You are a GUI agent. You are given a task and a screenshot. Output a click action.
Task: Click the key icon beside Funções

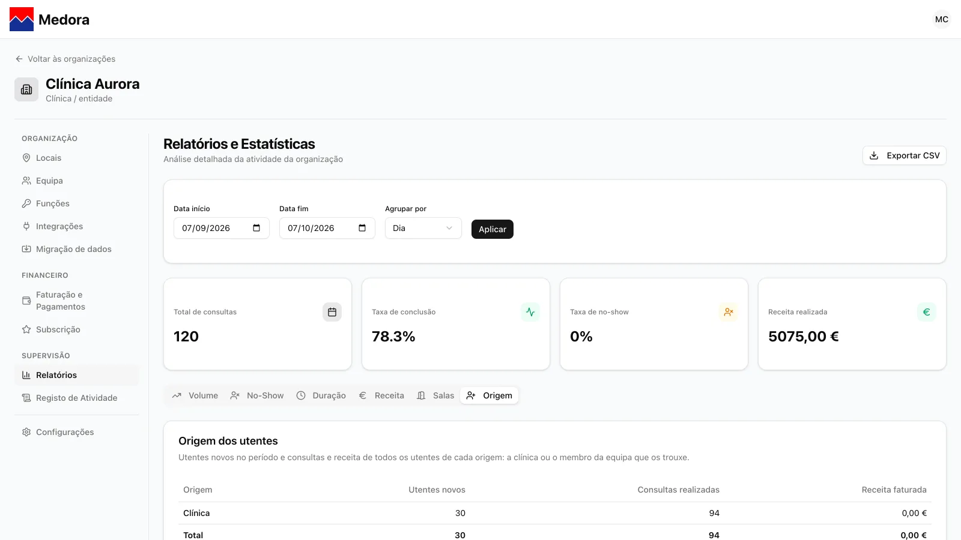pos(26,203)
